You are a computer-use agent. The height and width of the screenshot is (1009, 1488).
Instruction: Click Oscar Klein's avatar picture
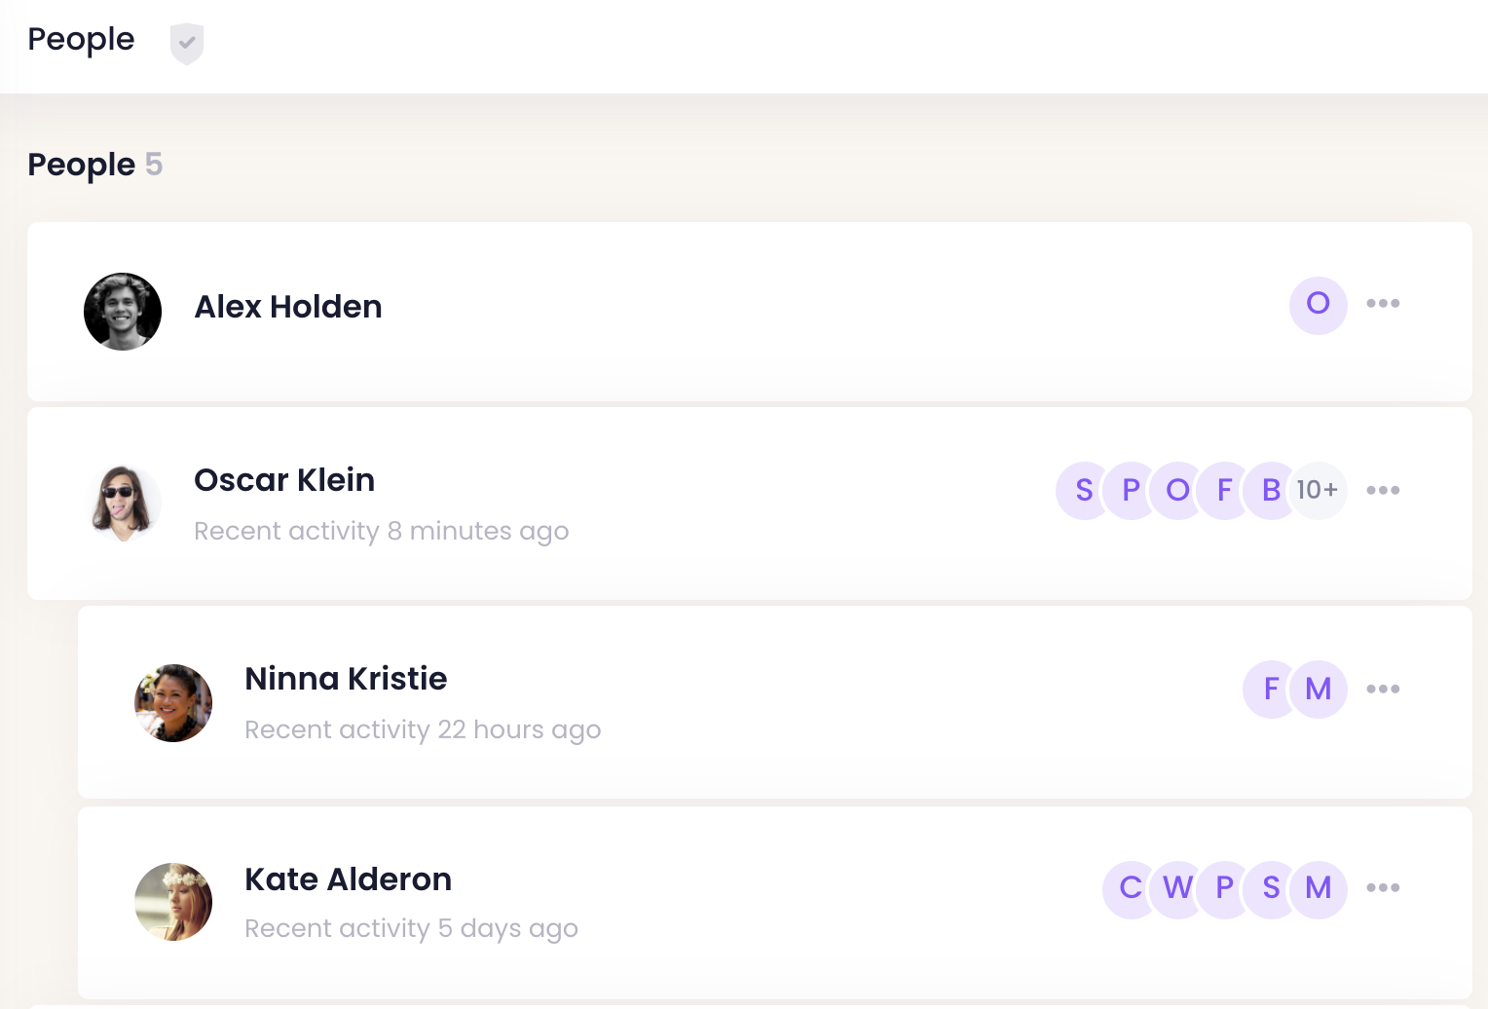click(x=123, y=503)
